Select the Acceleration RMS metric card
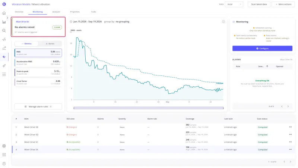 point(38,63)
